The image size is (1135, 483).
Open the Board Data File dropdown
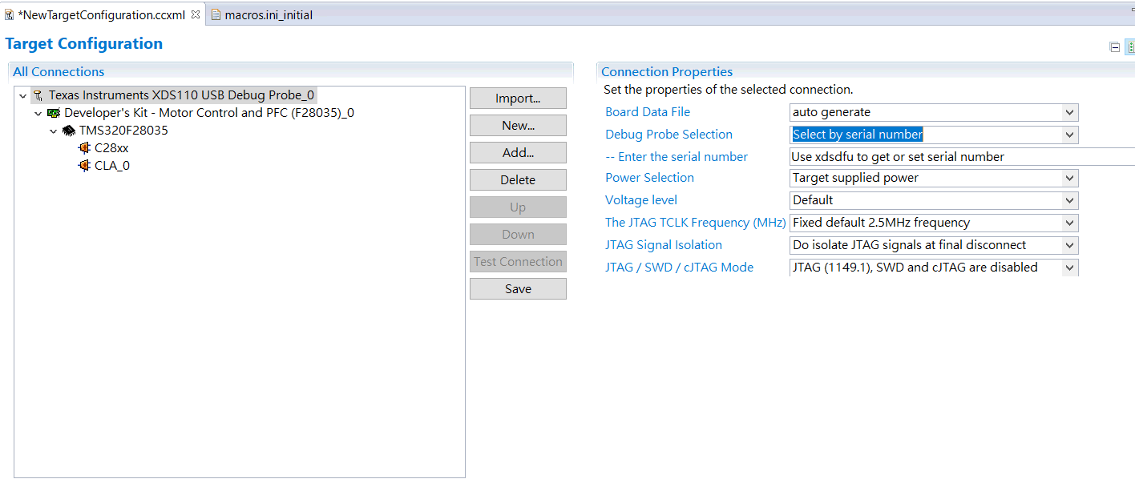(x=1069, y=113)
